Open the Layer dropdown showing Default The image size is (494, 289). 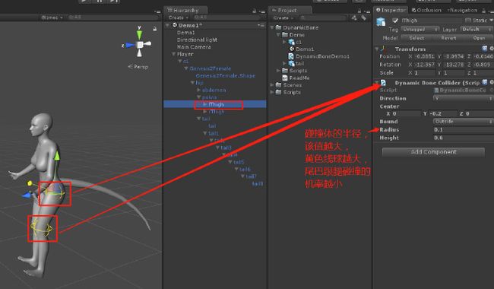477,30
